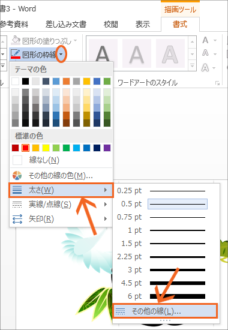Click the text effects A icon
228x330 pixels.
point(205,68)
